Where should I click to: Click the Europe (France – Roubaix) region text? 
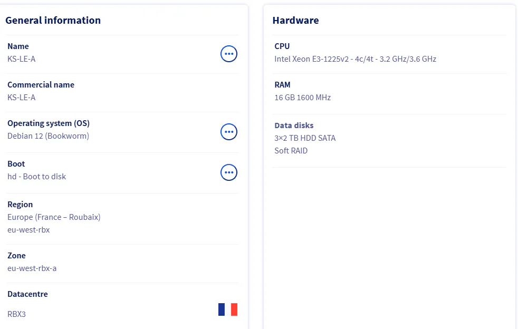coord(54,217)
